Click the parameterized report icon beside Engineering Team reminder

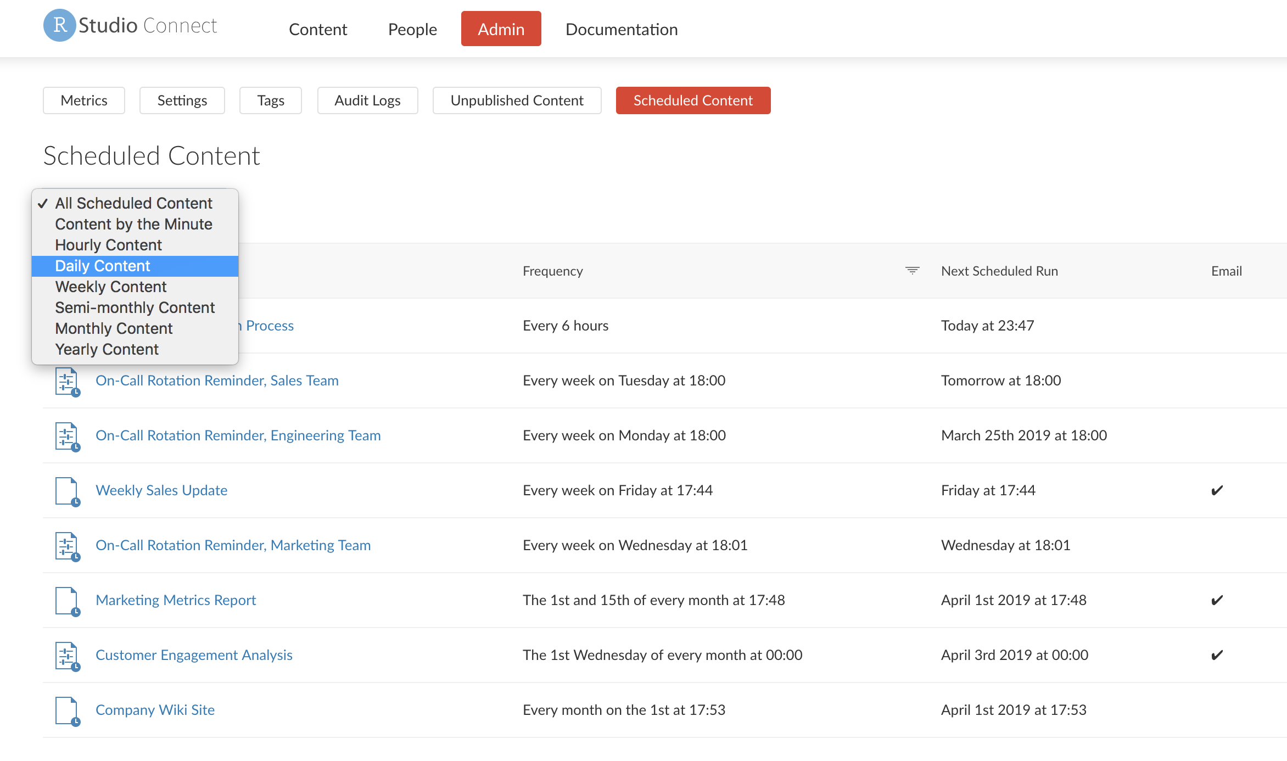point(66,435)
